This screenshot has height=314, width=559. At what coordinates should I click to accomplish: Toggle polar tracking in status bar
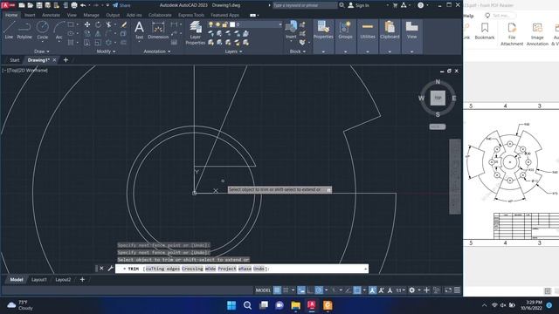[x=319, y=290]
